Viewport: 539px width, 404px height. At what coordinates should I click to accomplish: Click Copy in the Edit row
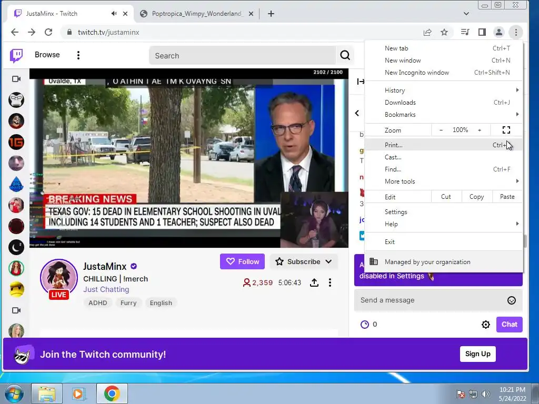[x=476, y=197]
